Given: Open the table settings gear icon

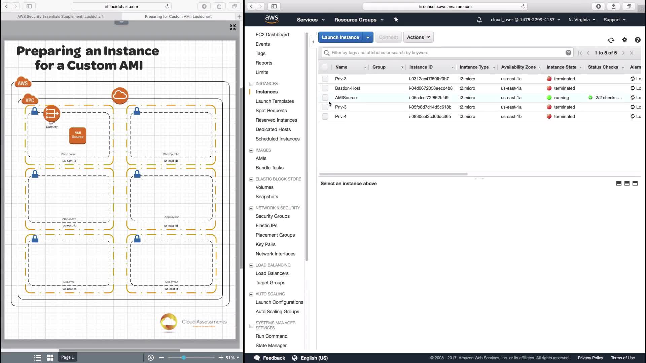Looking at the screenshot, I should [x=624, y=40].
